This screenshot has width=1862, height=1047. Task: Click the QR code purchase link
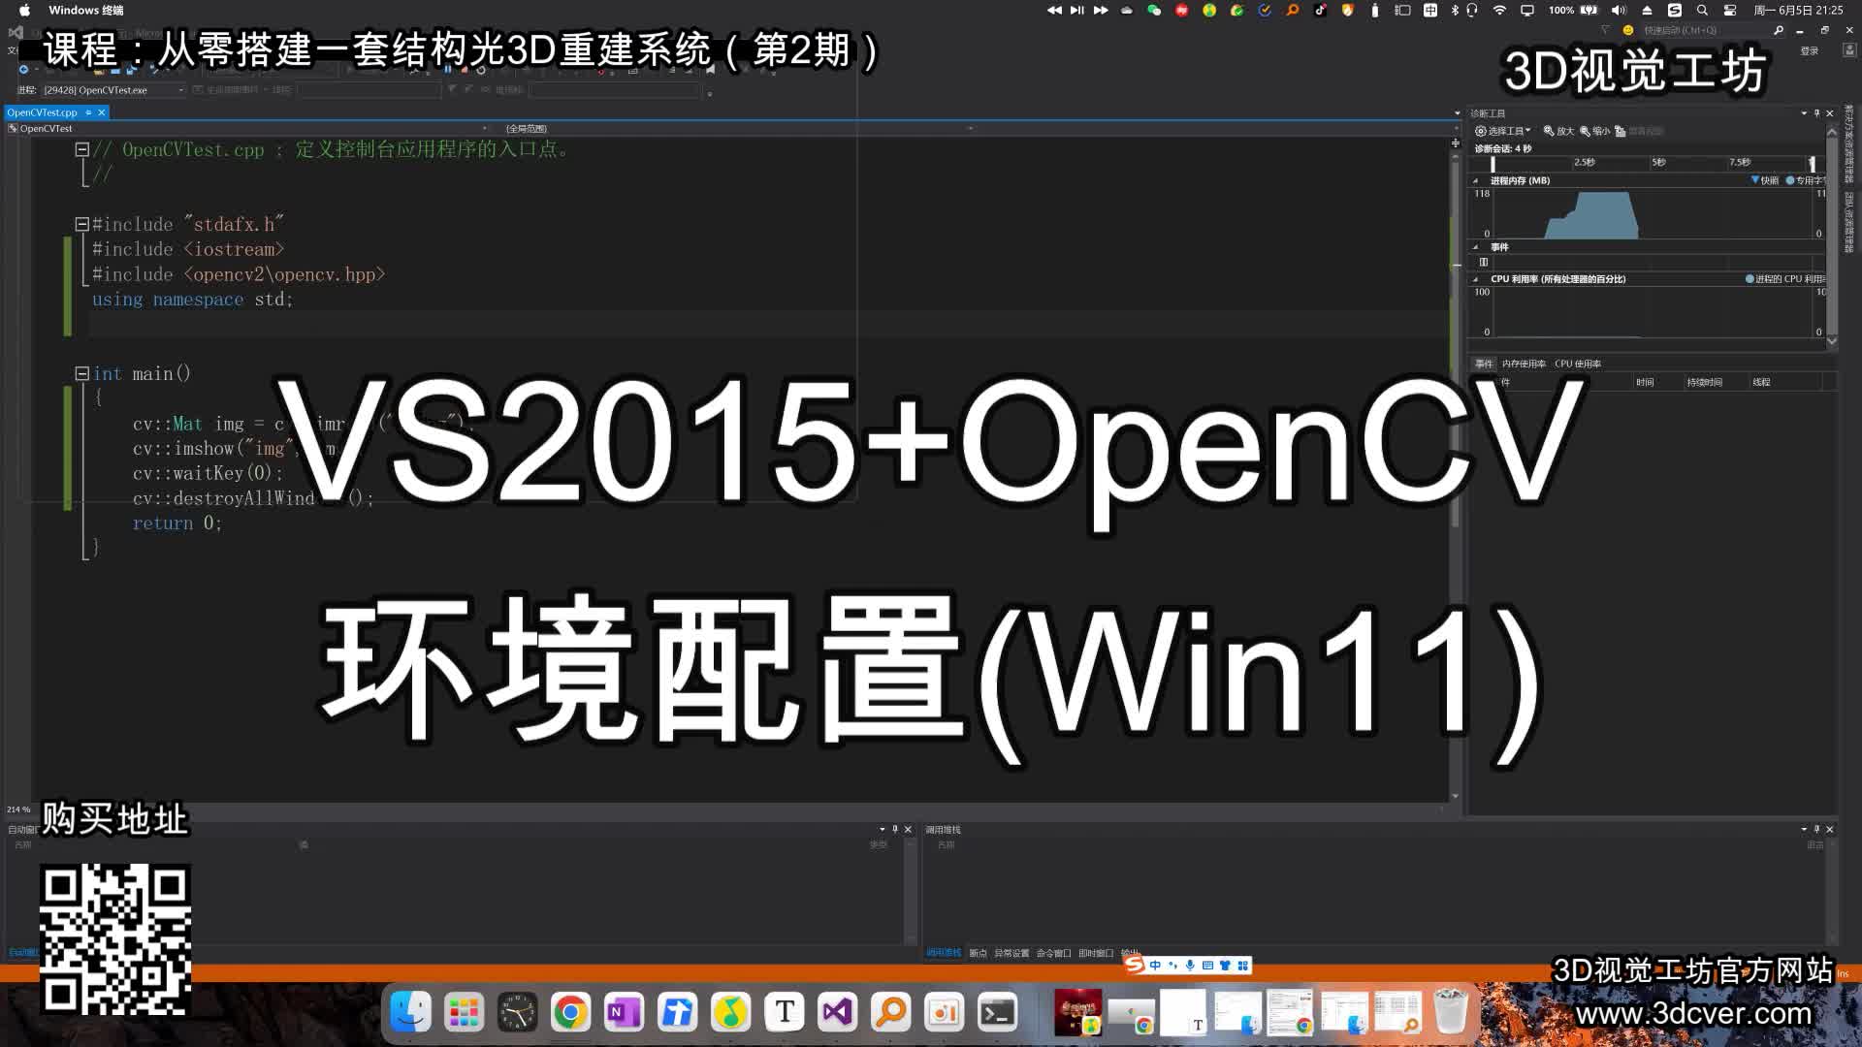[x=115, y=939]
